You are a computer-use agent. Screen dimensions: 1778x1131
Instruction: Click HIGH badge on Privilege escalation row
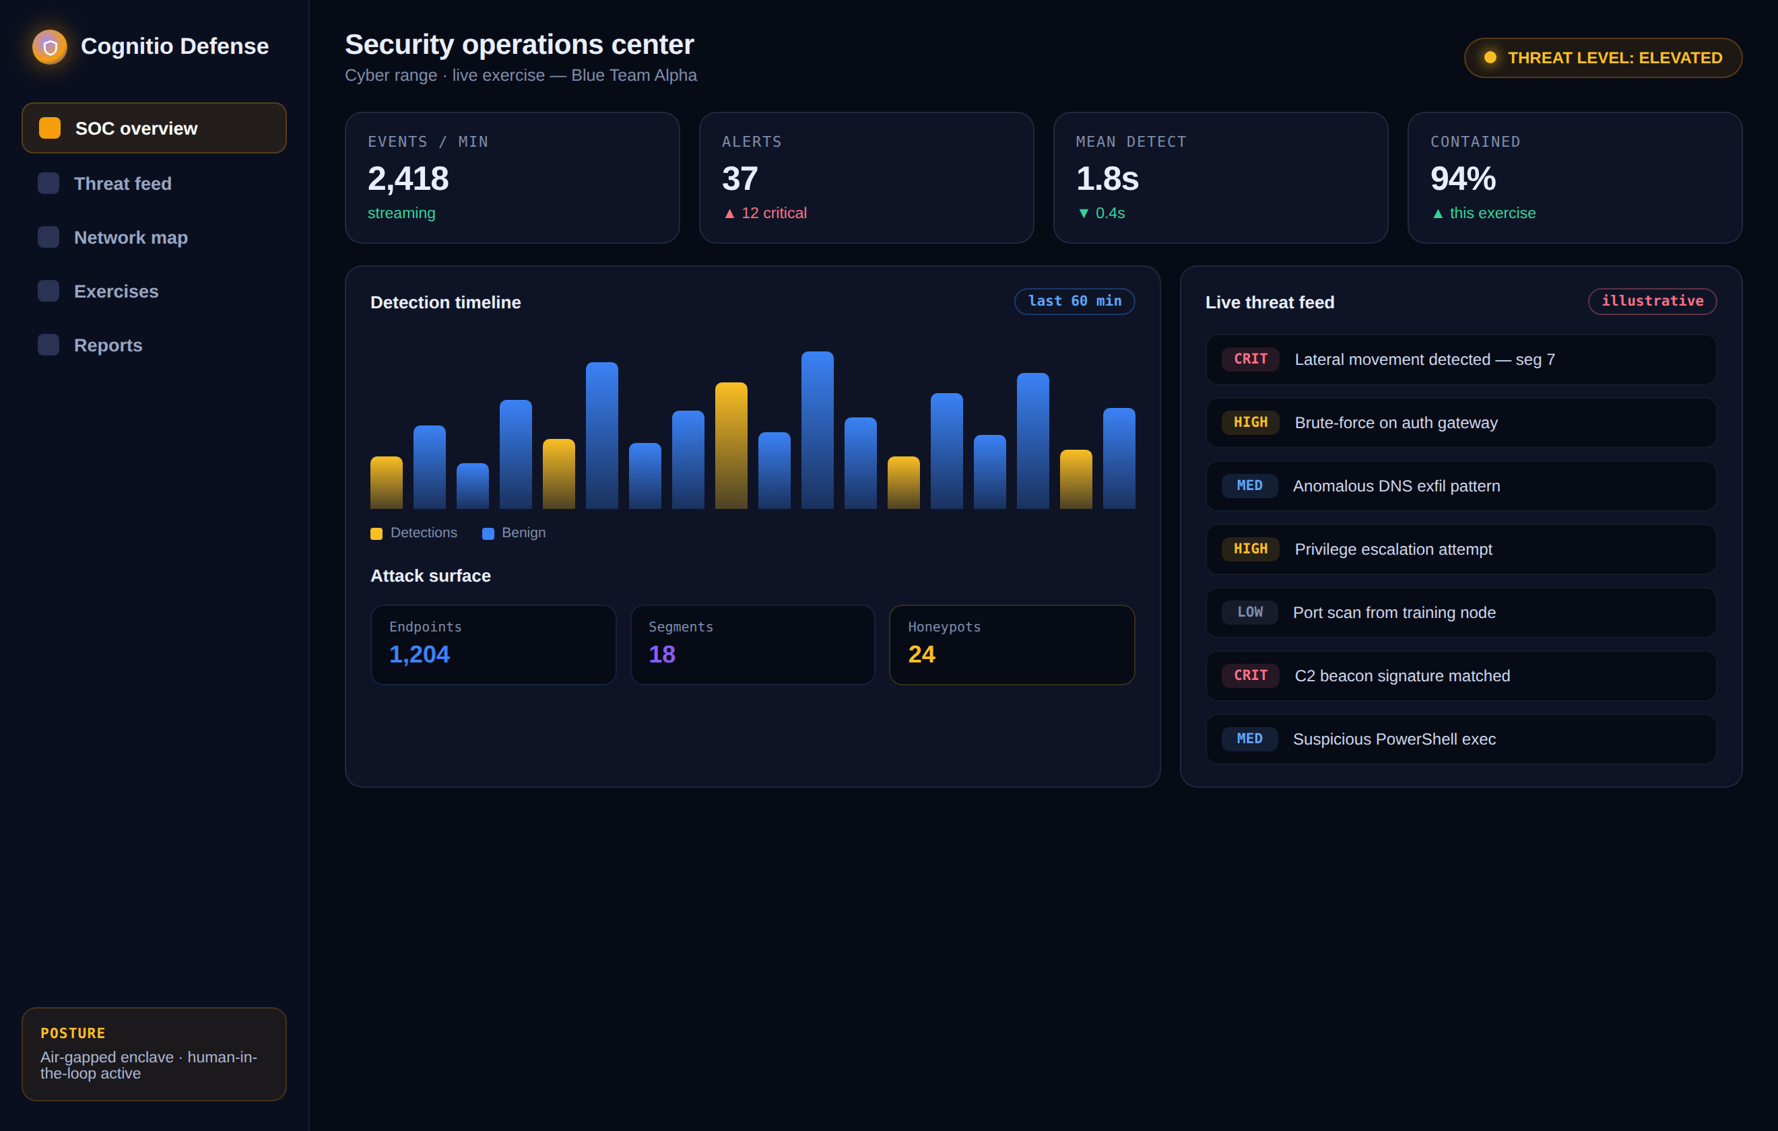(1250, 549)
